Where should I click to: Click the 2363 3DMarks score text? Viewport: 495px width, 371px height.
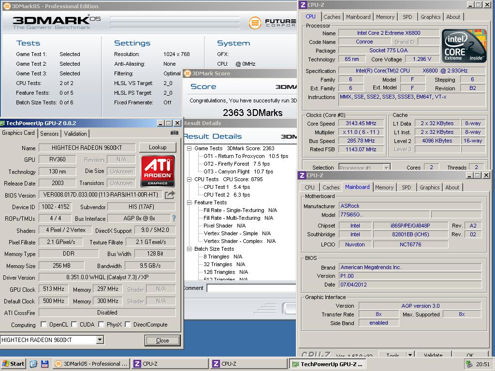pyautogui.click(x=252, y=113)
